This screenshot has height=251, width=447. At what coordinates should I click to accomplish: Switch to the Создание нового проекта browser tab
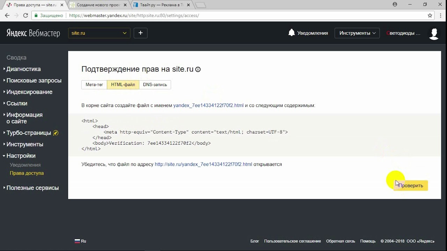click(98, 5)
